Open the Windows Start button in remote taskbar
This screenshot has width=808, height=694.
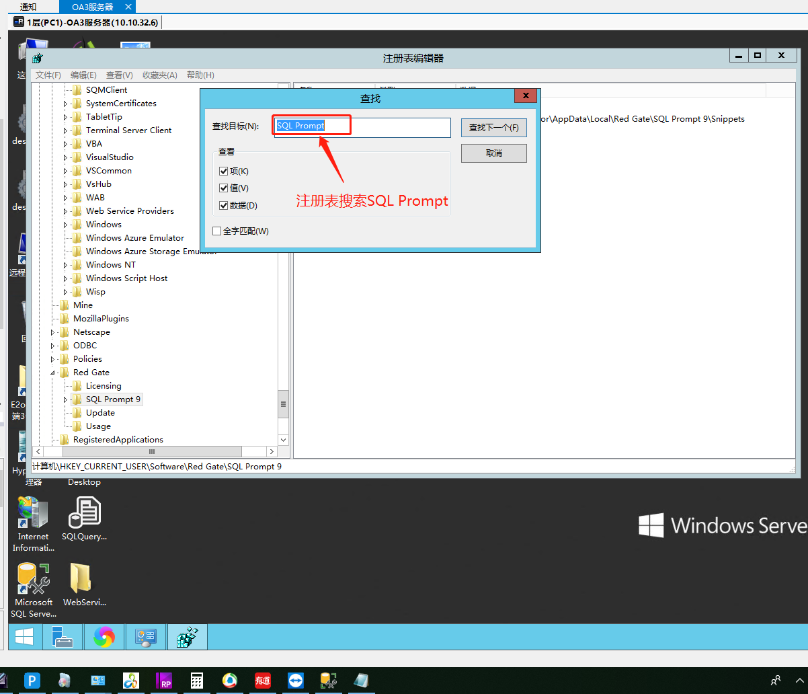(x=25, y=637)
